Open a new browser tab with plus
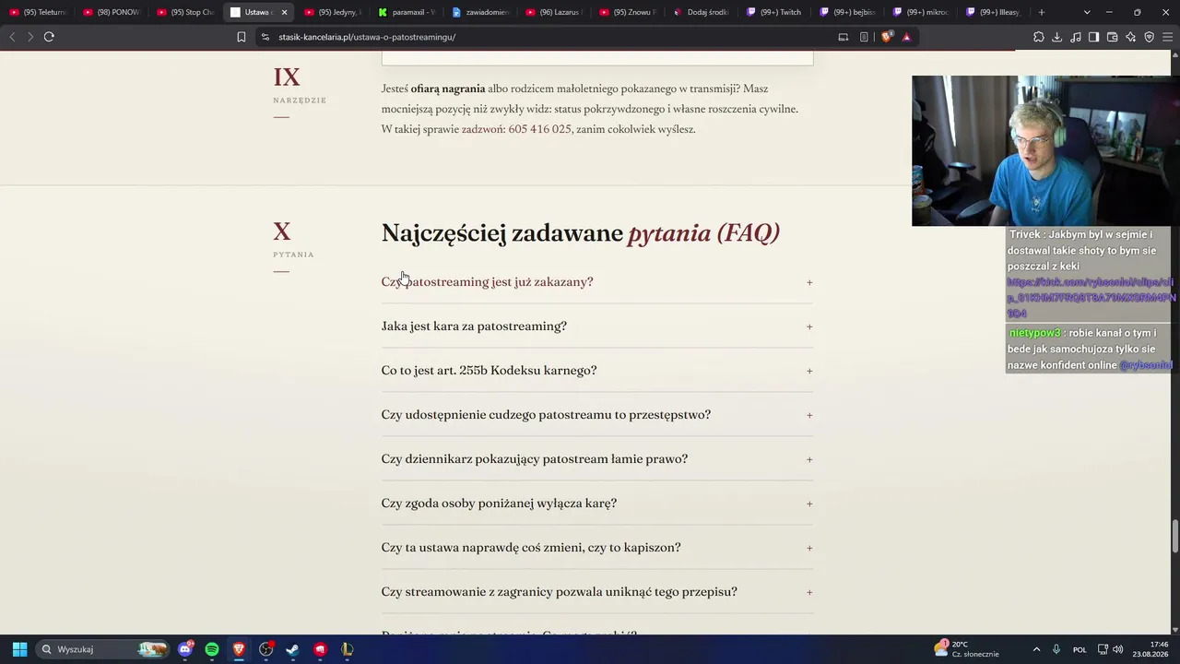 [x=1042, y=12]
